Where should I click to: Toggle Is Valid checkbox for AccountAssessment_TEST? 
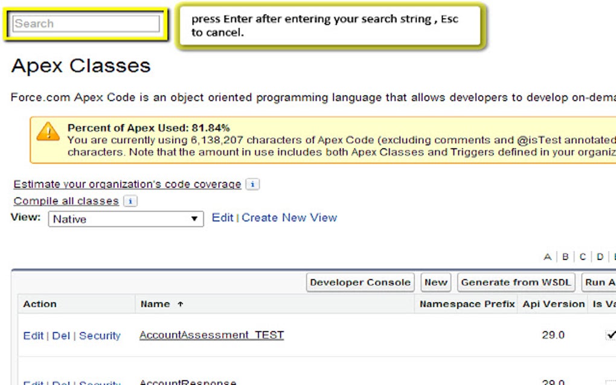point(611,335)
